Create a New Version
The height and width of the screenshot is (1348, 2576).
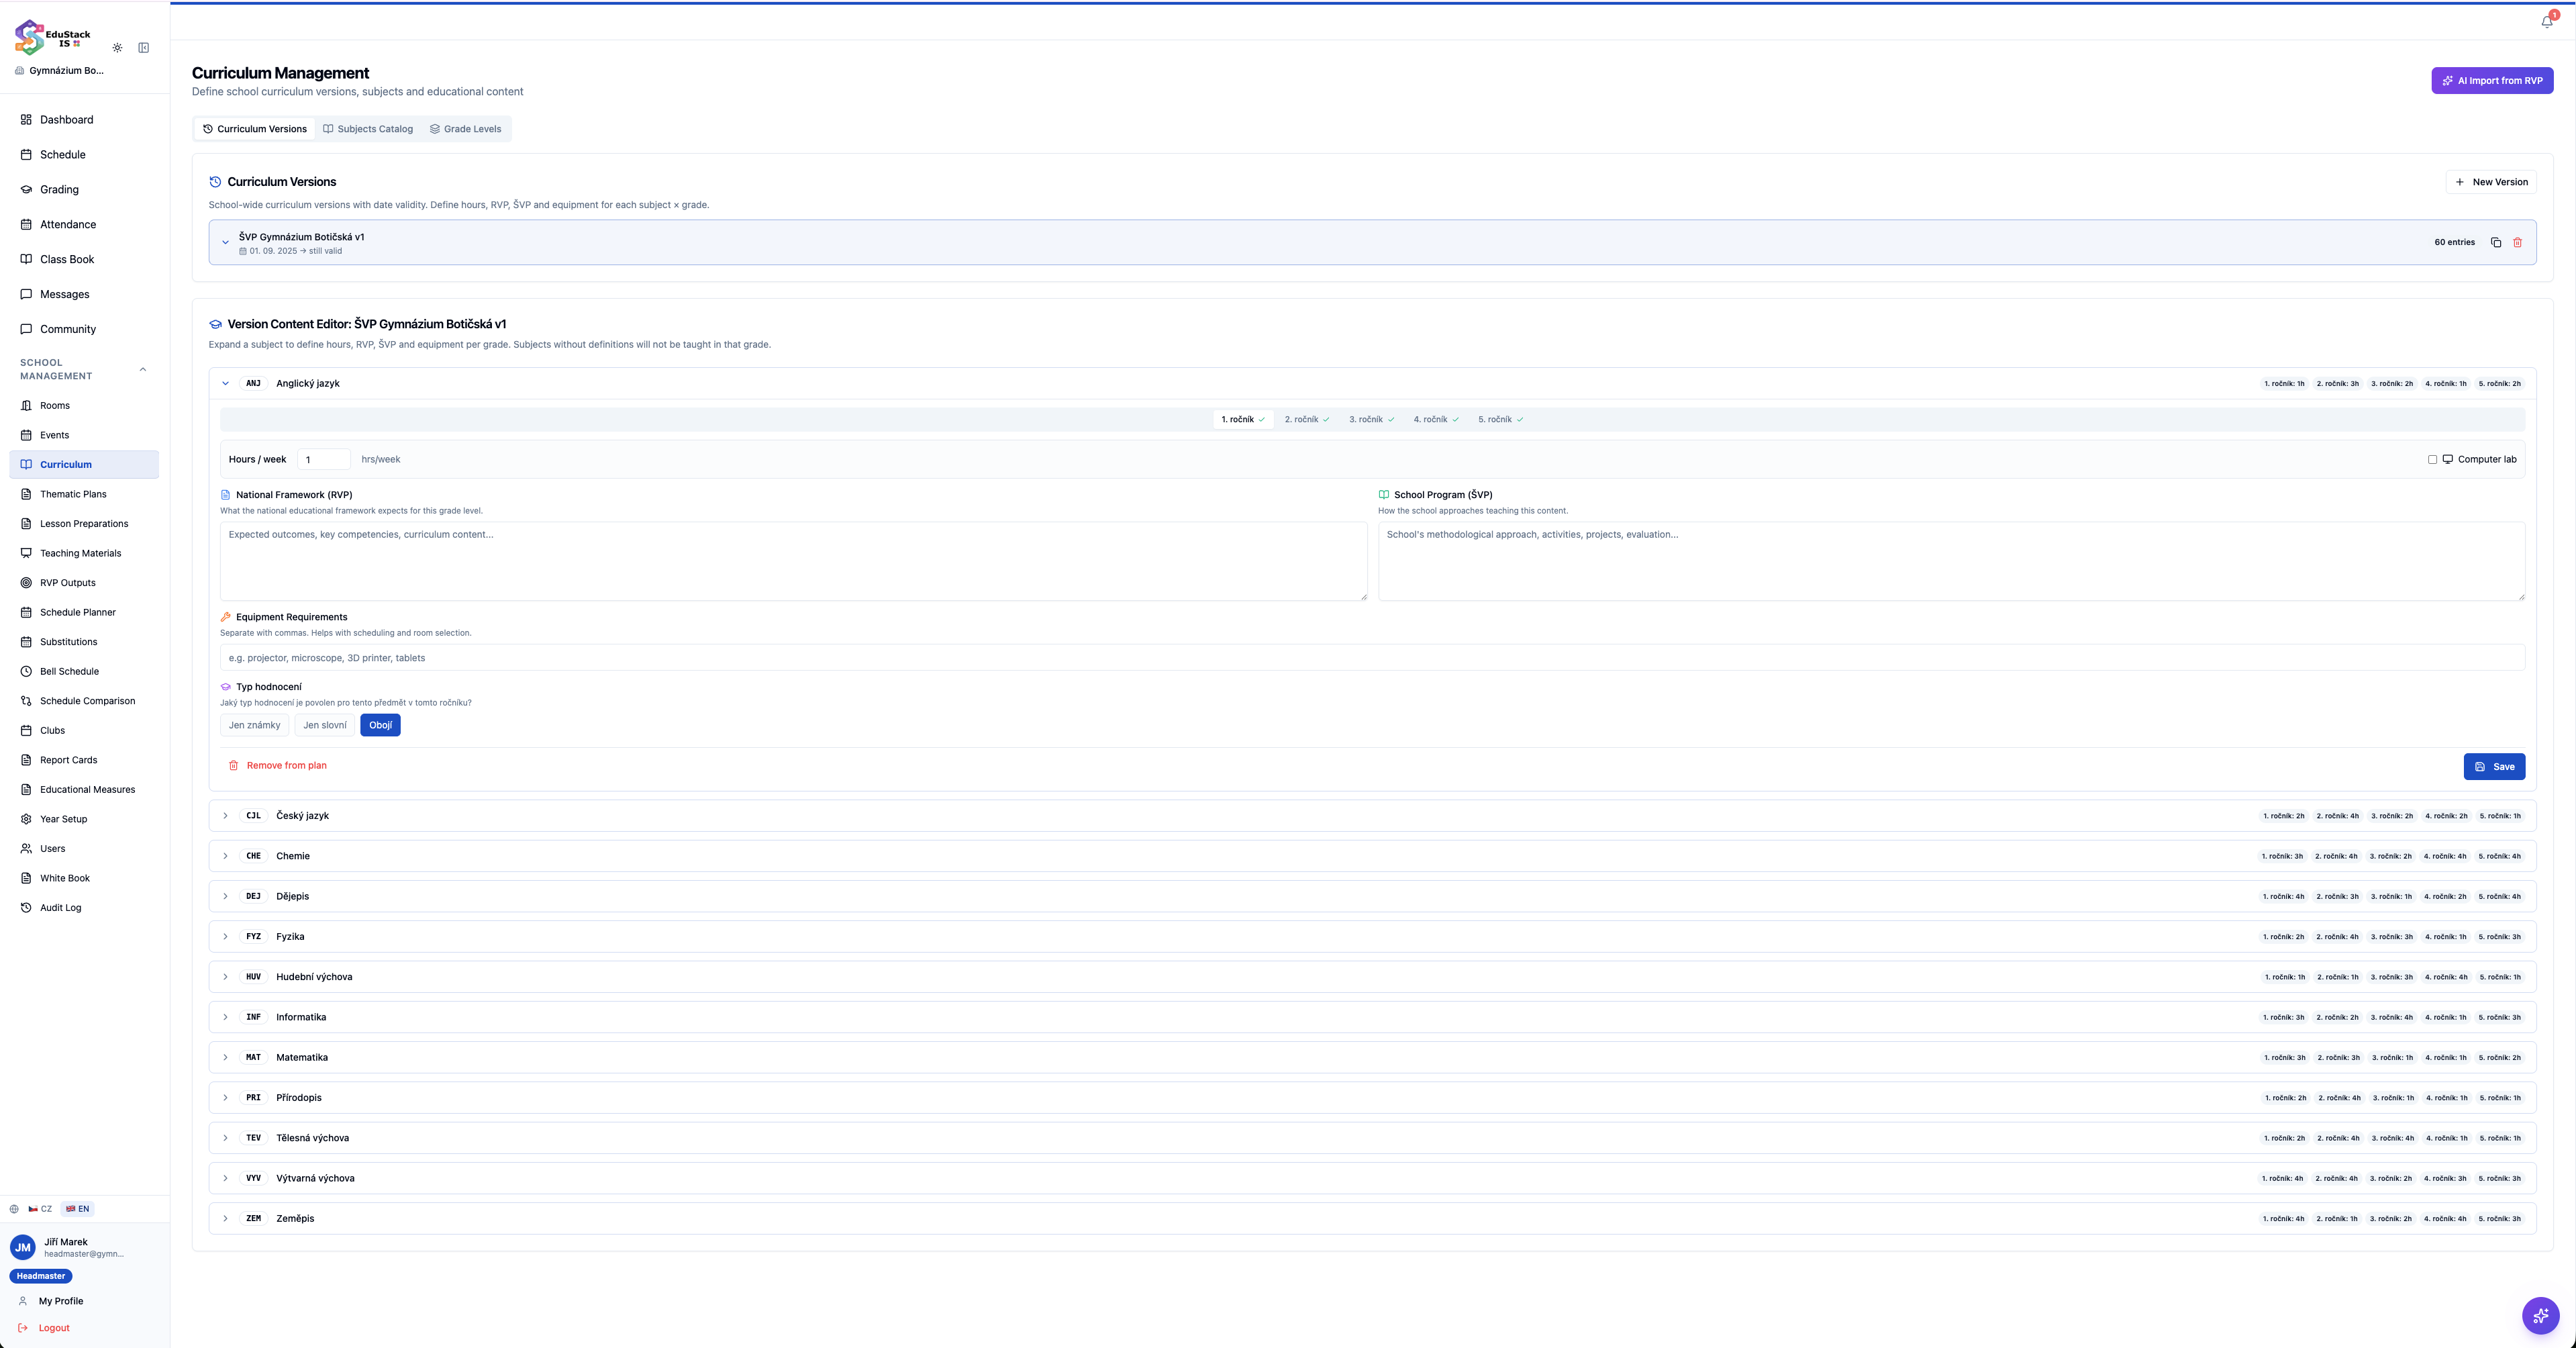2491,182
